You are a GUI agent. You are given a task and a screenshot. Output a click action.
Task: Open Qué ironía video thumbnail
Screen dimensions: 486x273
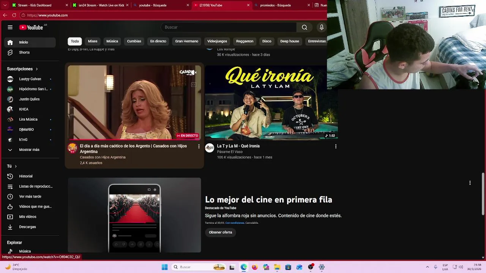(271, 102)
